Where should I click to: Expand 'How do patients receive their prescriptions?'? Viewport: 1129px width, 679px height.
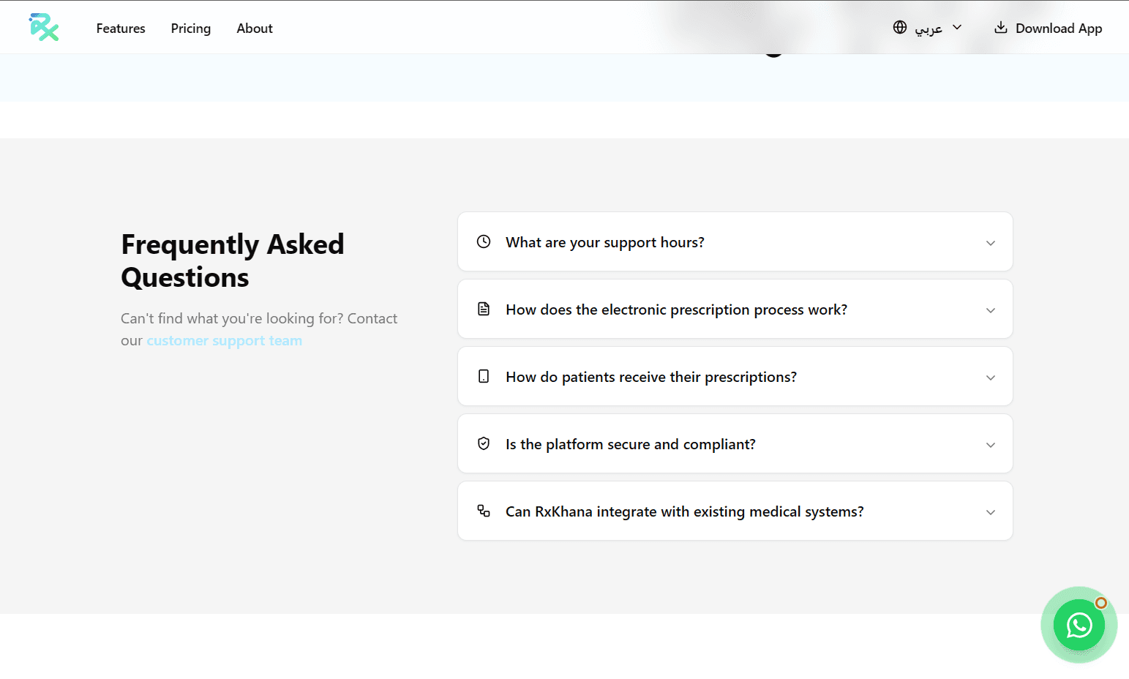[650, 378]
